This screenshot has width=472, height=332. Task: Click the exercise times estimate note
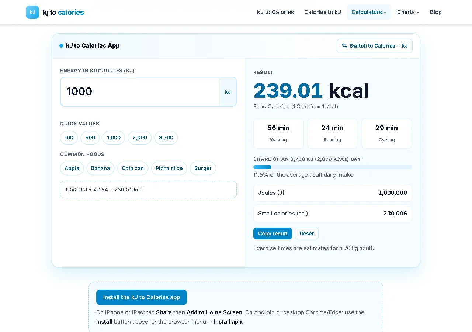(313, 248)
